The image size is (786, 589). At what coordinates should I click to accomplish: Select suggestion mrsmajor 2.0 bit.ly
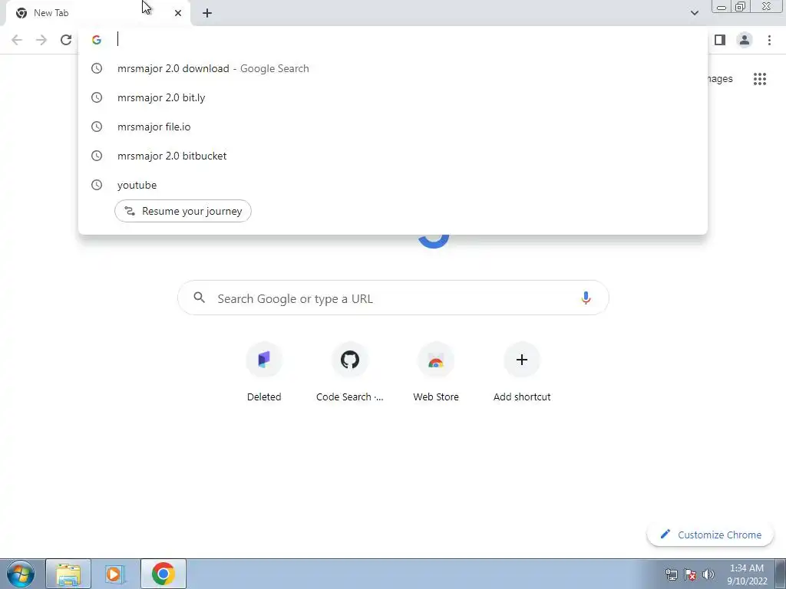393,97
